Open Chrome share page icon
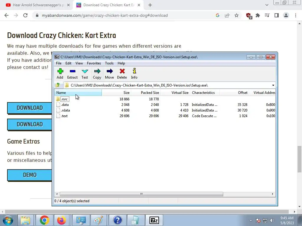 227,15
